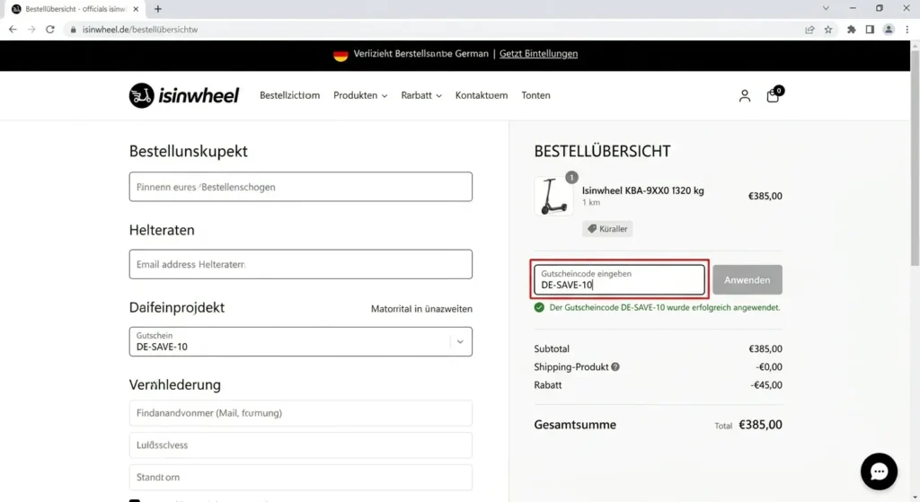Reload the page
The width and height of the screenshot is (920, 502).
[50, 30]
